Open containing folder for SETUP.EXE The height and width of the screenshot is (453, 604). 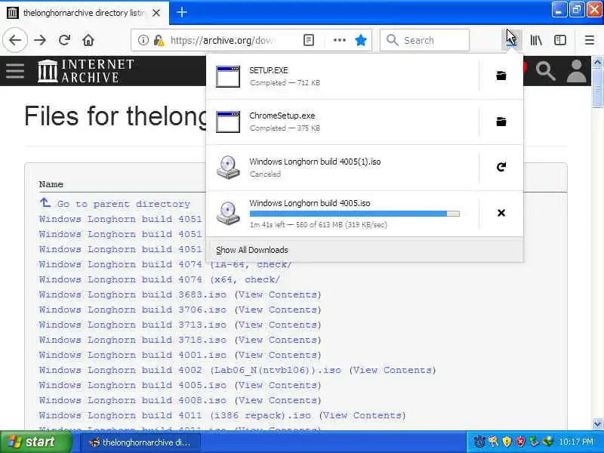coord(501,76)
